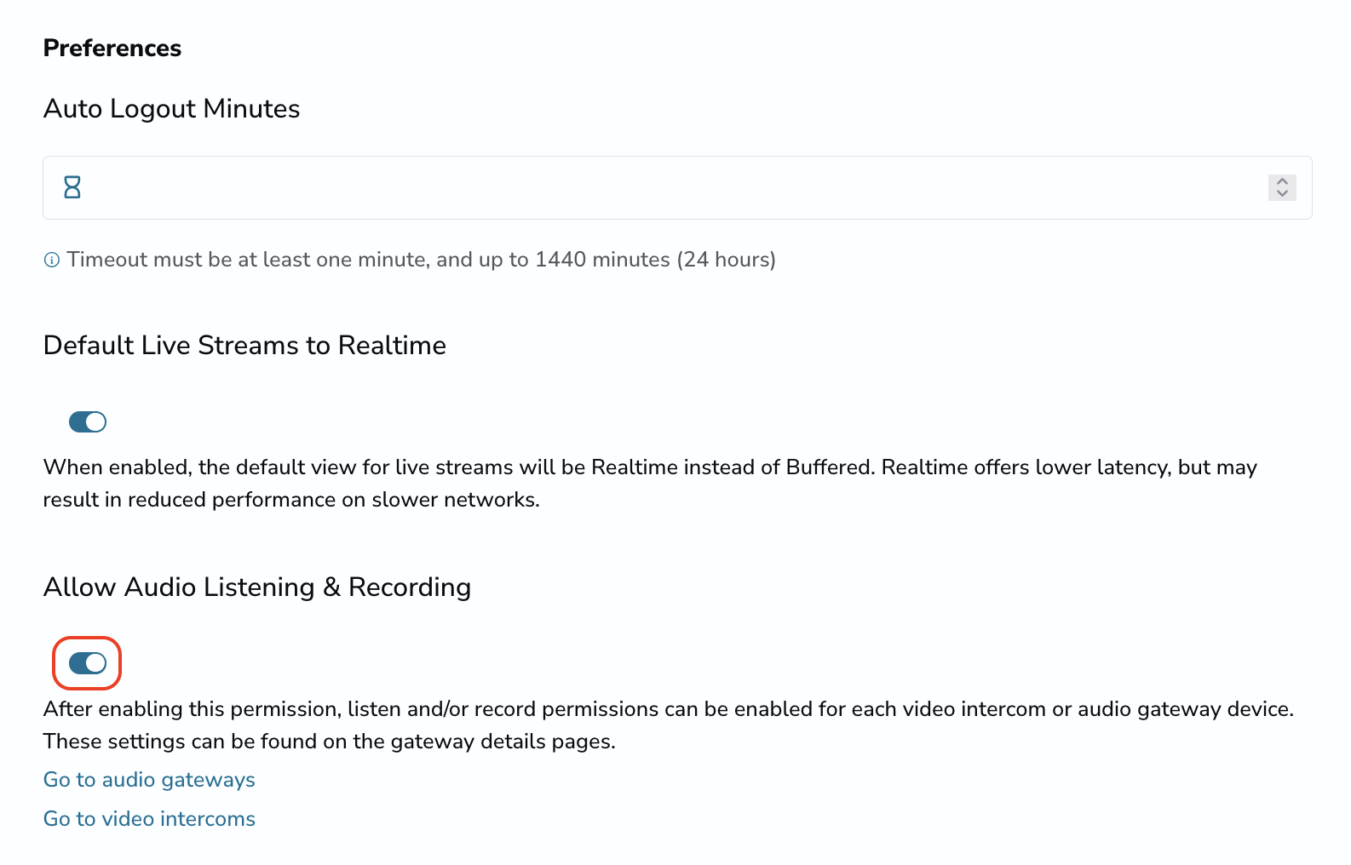This screenshot has width=1351, height=865.
Task: Click the timeout hint text about 1440 minutes
Action: pyautogui.click(x=421, y=260)
